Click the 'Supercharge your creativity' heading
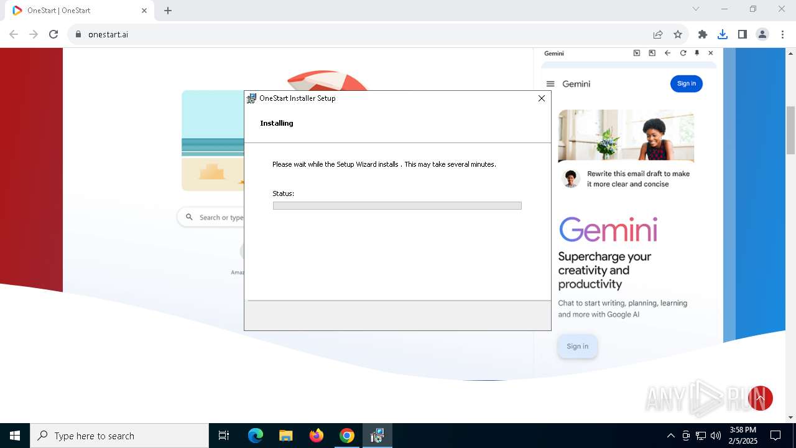This screenshot has height=448, width=796. tap(604, 270)
